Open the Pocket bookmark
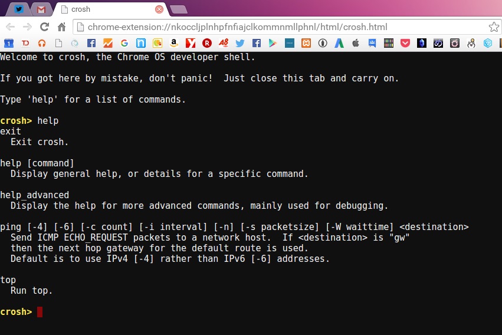Viewport: 502px width, 335px height. coord(405,43)
